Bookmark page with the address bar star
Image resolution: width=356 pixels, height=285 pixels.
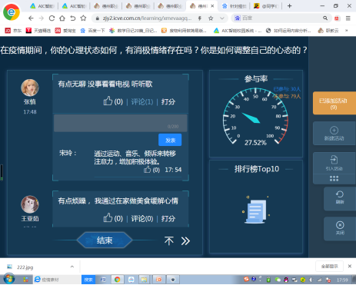211,18
